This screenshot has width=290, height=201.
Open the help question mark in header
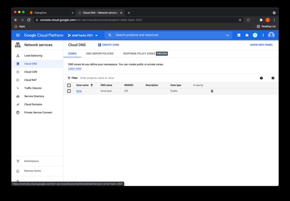click(x=247, y=35)
